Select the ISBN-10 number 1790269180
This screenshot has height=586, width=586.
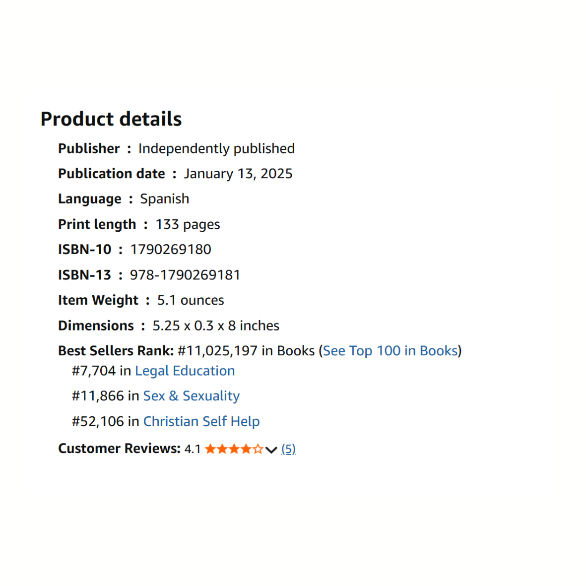point(171,249)
